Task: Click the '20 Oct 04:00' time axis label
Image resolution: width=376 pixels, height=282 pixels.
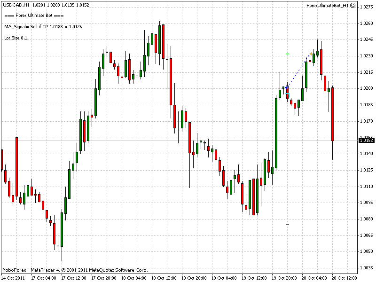Action: 314,278
